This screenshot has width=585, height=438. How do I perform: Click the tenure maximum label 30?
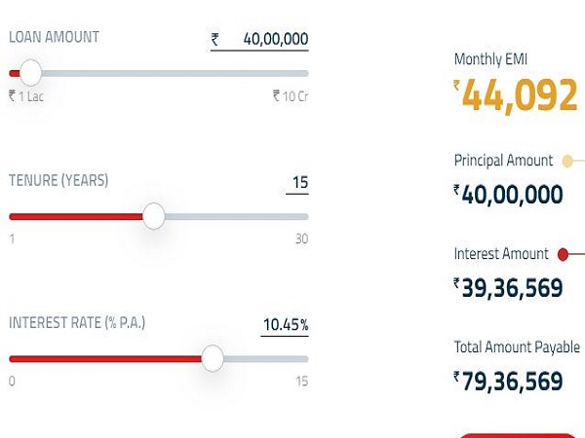coord(300,239)
